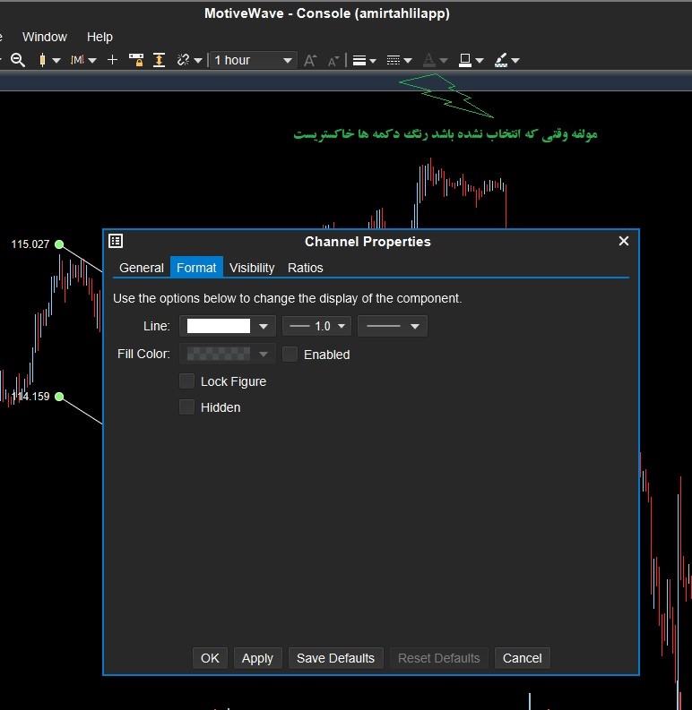Open the chain link dropdown arrow
692x710 pixels.
click(198, 60)
